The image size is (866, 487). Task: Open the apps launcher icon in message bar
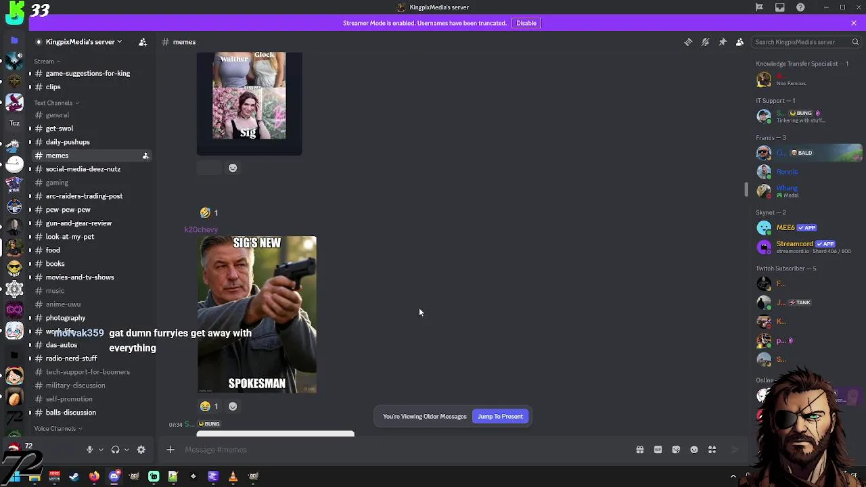click(x=712, y=450)
